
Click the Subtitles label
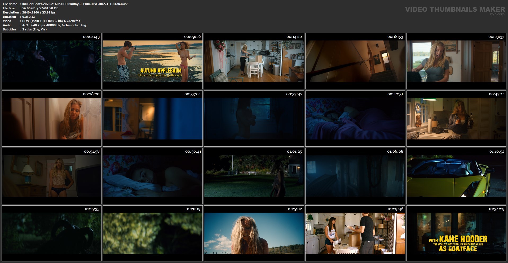pos(10,29)
